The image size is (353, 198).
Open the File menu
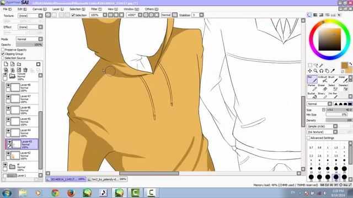[7, 9]
